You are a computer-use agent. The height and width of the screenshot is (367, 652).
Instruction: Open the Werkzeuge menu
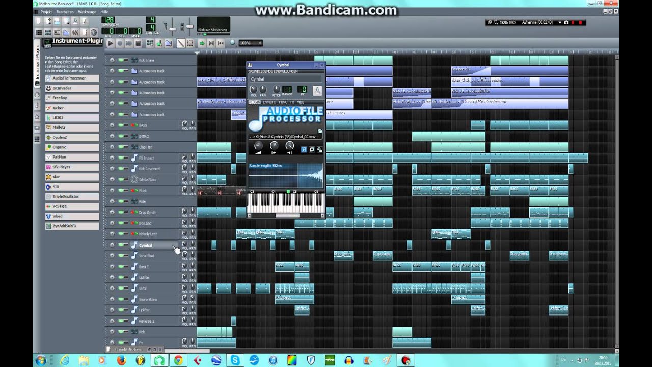pyautogui.click(x=87, y=12)
